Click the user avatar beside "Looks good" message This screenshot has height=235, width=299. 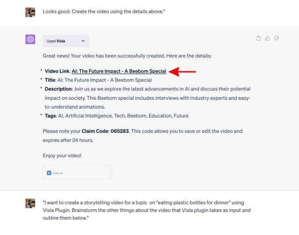[30, 13]
